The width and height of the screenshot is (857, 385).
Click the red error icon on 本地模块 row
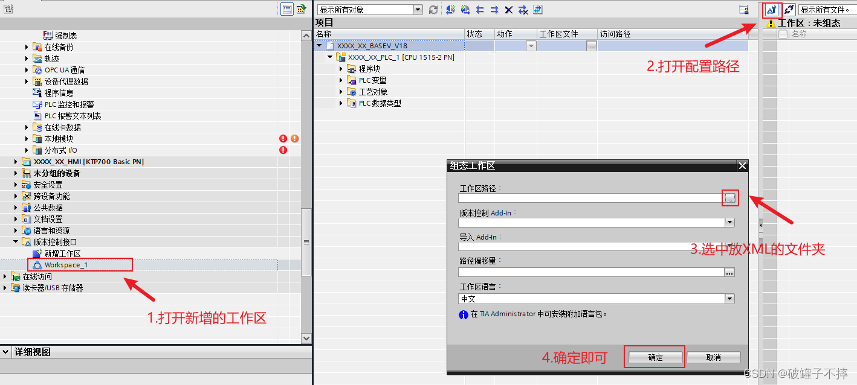coord(283,139)
